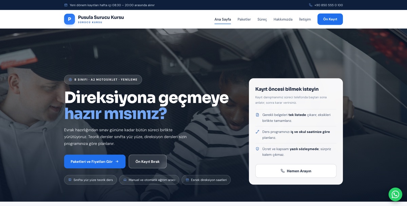Open the WhatsApp chat floating icon
The width and height of the screenshot is (407, 206).
tap(395, 194)
